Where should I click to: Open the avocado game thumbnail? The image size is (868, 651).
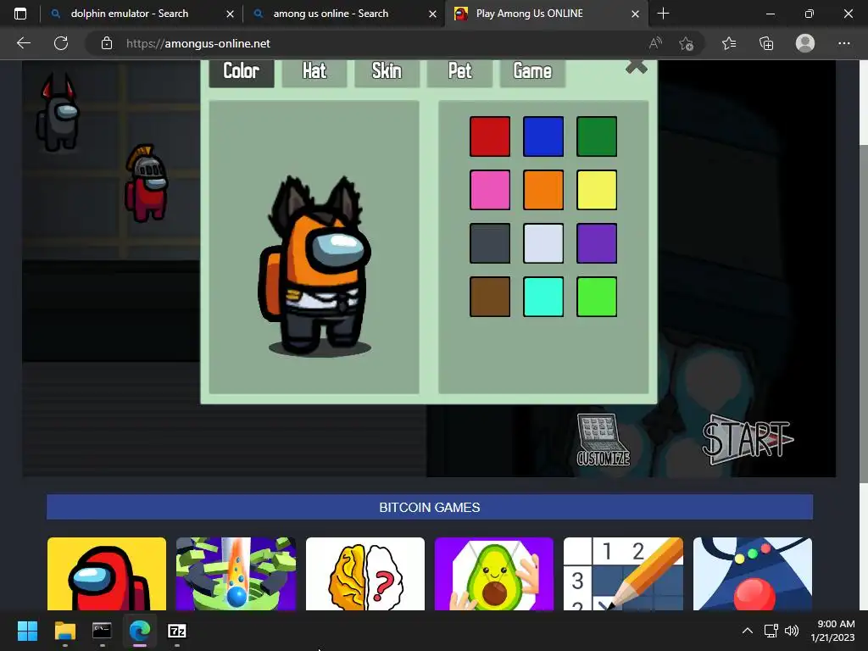[x=494, y=574]
